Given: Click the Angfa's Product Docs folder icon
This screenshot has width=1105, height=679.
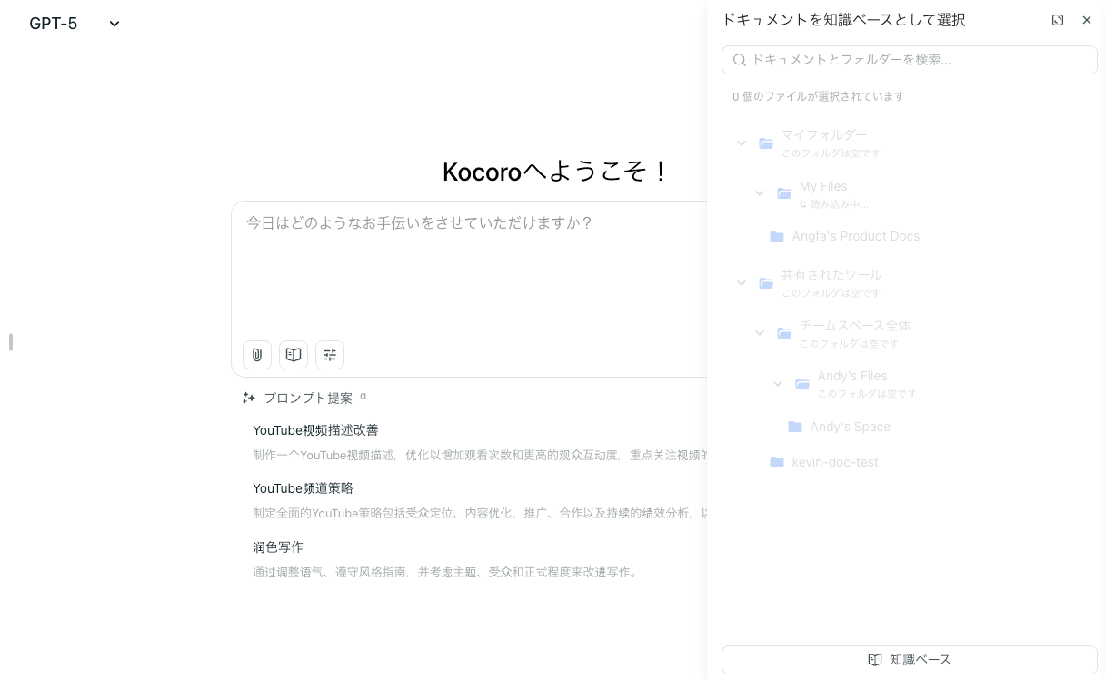Looking at the screenshot, I should point(777,237).
